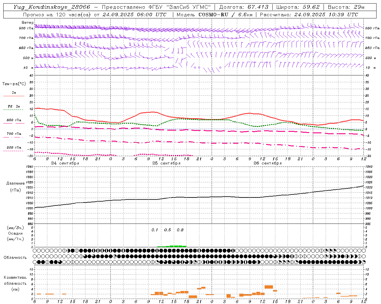This screenshot has height=304, width=381.
Task: Click the 0.5 precipitation amount value
Action: click(168, 230)
